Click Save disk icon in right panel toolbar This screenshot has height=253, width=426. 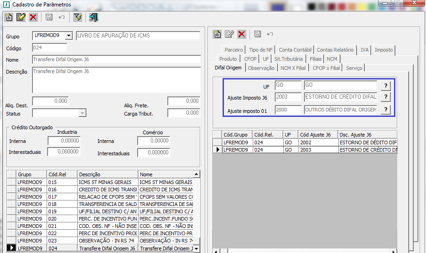pos(257,34)
